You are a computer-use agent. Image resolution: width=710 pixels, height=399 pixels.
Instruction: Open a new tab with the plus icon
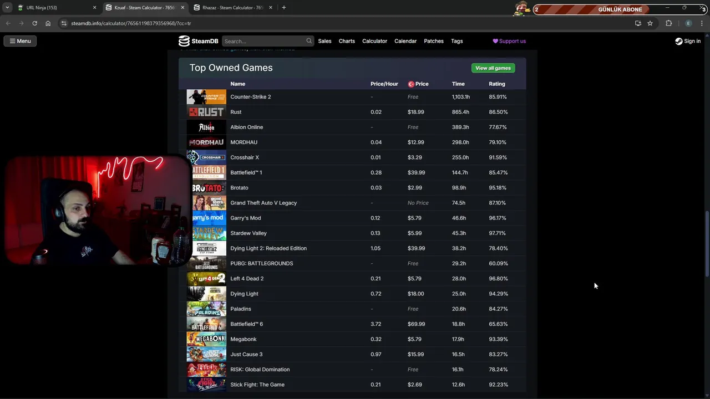[x=283, y=8]
